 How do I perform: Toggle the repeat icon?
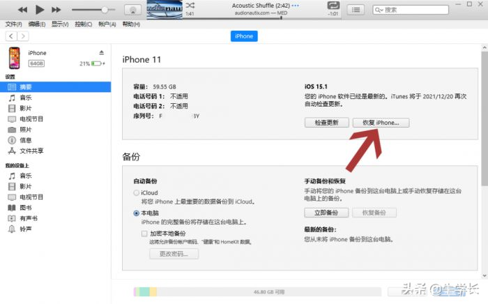[333, 6]
